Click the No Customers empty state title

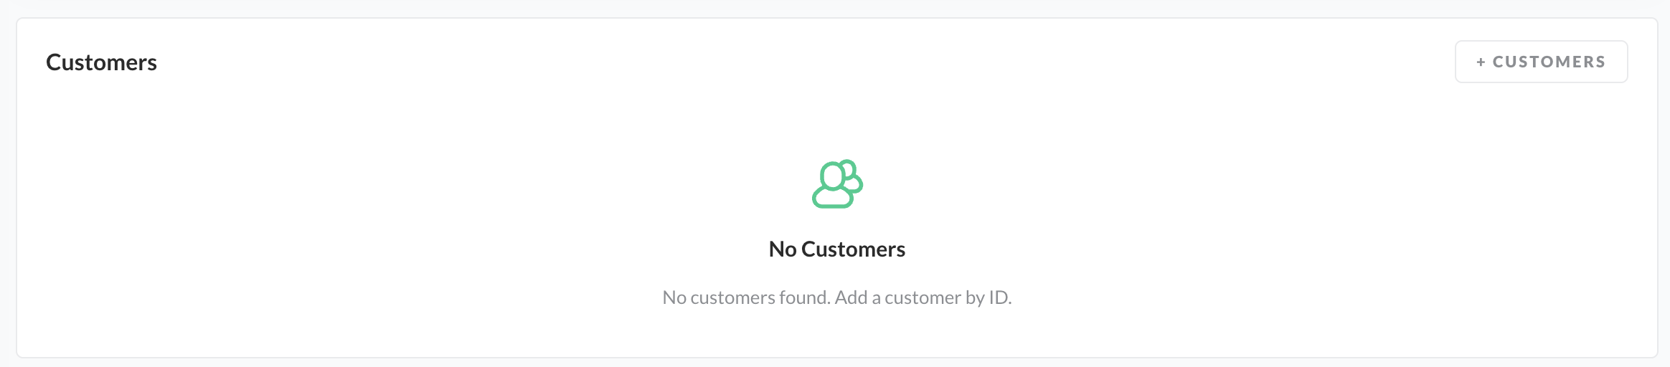pyautogui.click(x=836, y=249)
